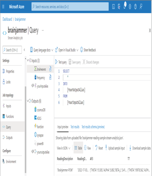
Task: Open the View in JSON dropdown
Action: click(64, 148)
